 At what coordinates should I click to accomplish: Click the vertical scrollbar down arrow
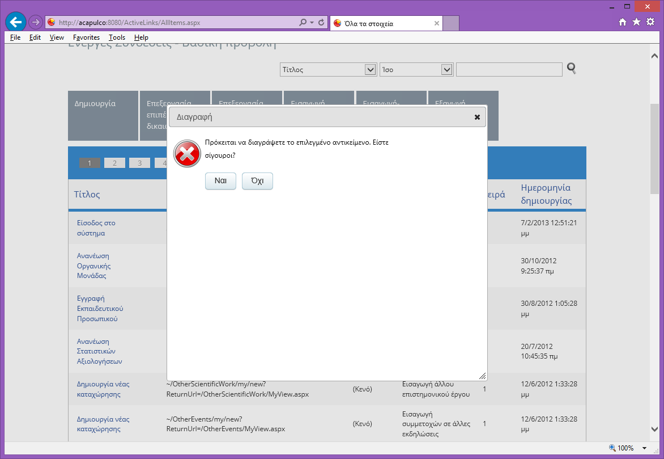pyautogui.click(x=654, y=429)
